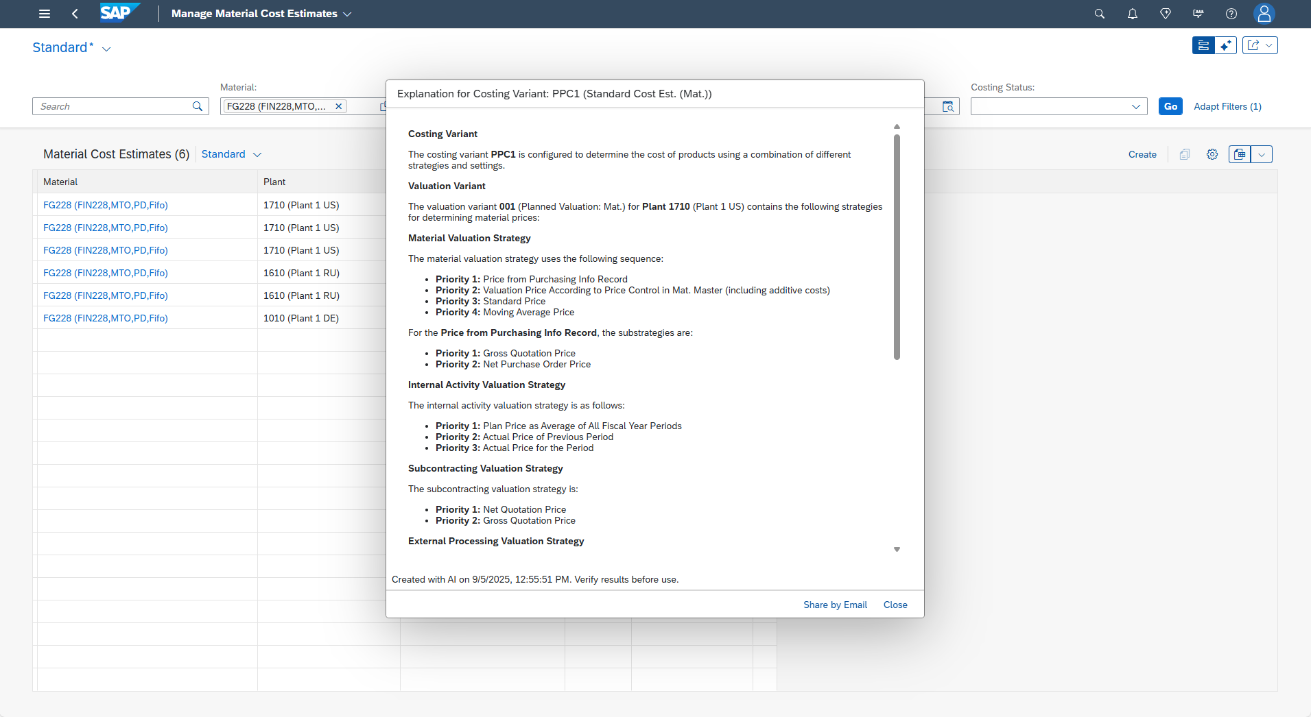Open the second FG228 row, Plant 1610
This screenshot has height=717, width=1311.
pyautogui.click(x=105, y=295)
